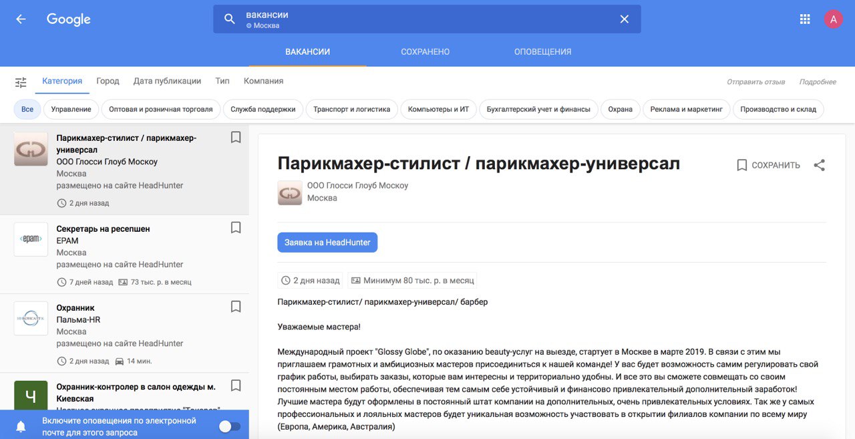Filter by Производство и склад chip

778,109
